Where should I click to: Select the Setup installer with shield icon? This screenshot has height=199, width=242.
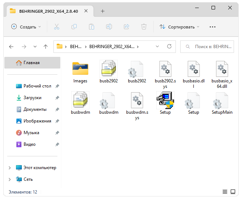(165, 103)
